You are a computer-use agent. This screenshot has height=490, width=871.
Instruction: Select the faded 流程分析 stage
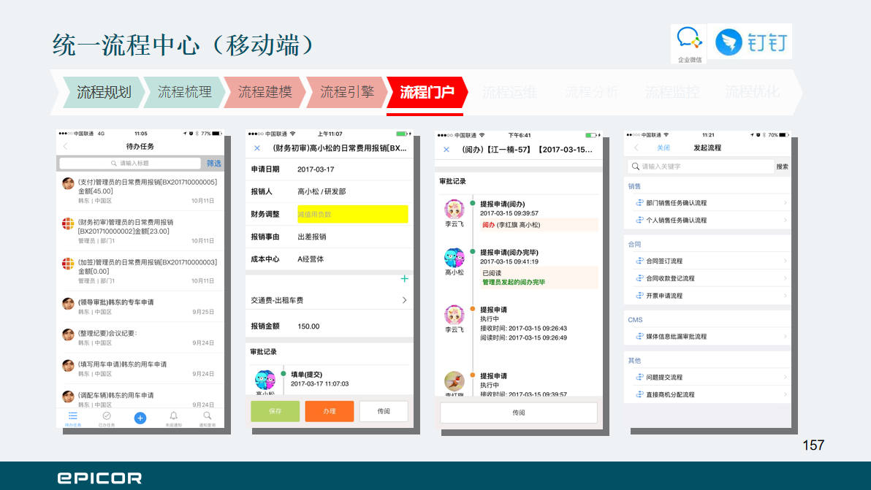point(592,92)
